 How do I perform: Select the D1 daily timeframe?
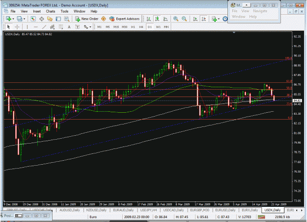[150, 27]
